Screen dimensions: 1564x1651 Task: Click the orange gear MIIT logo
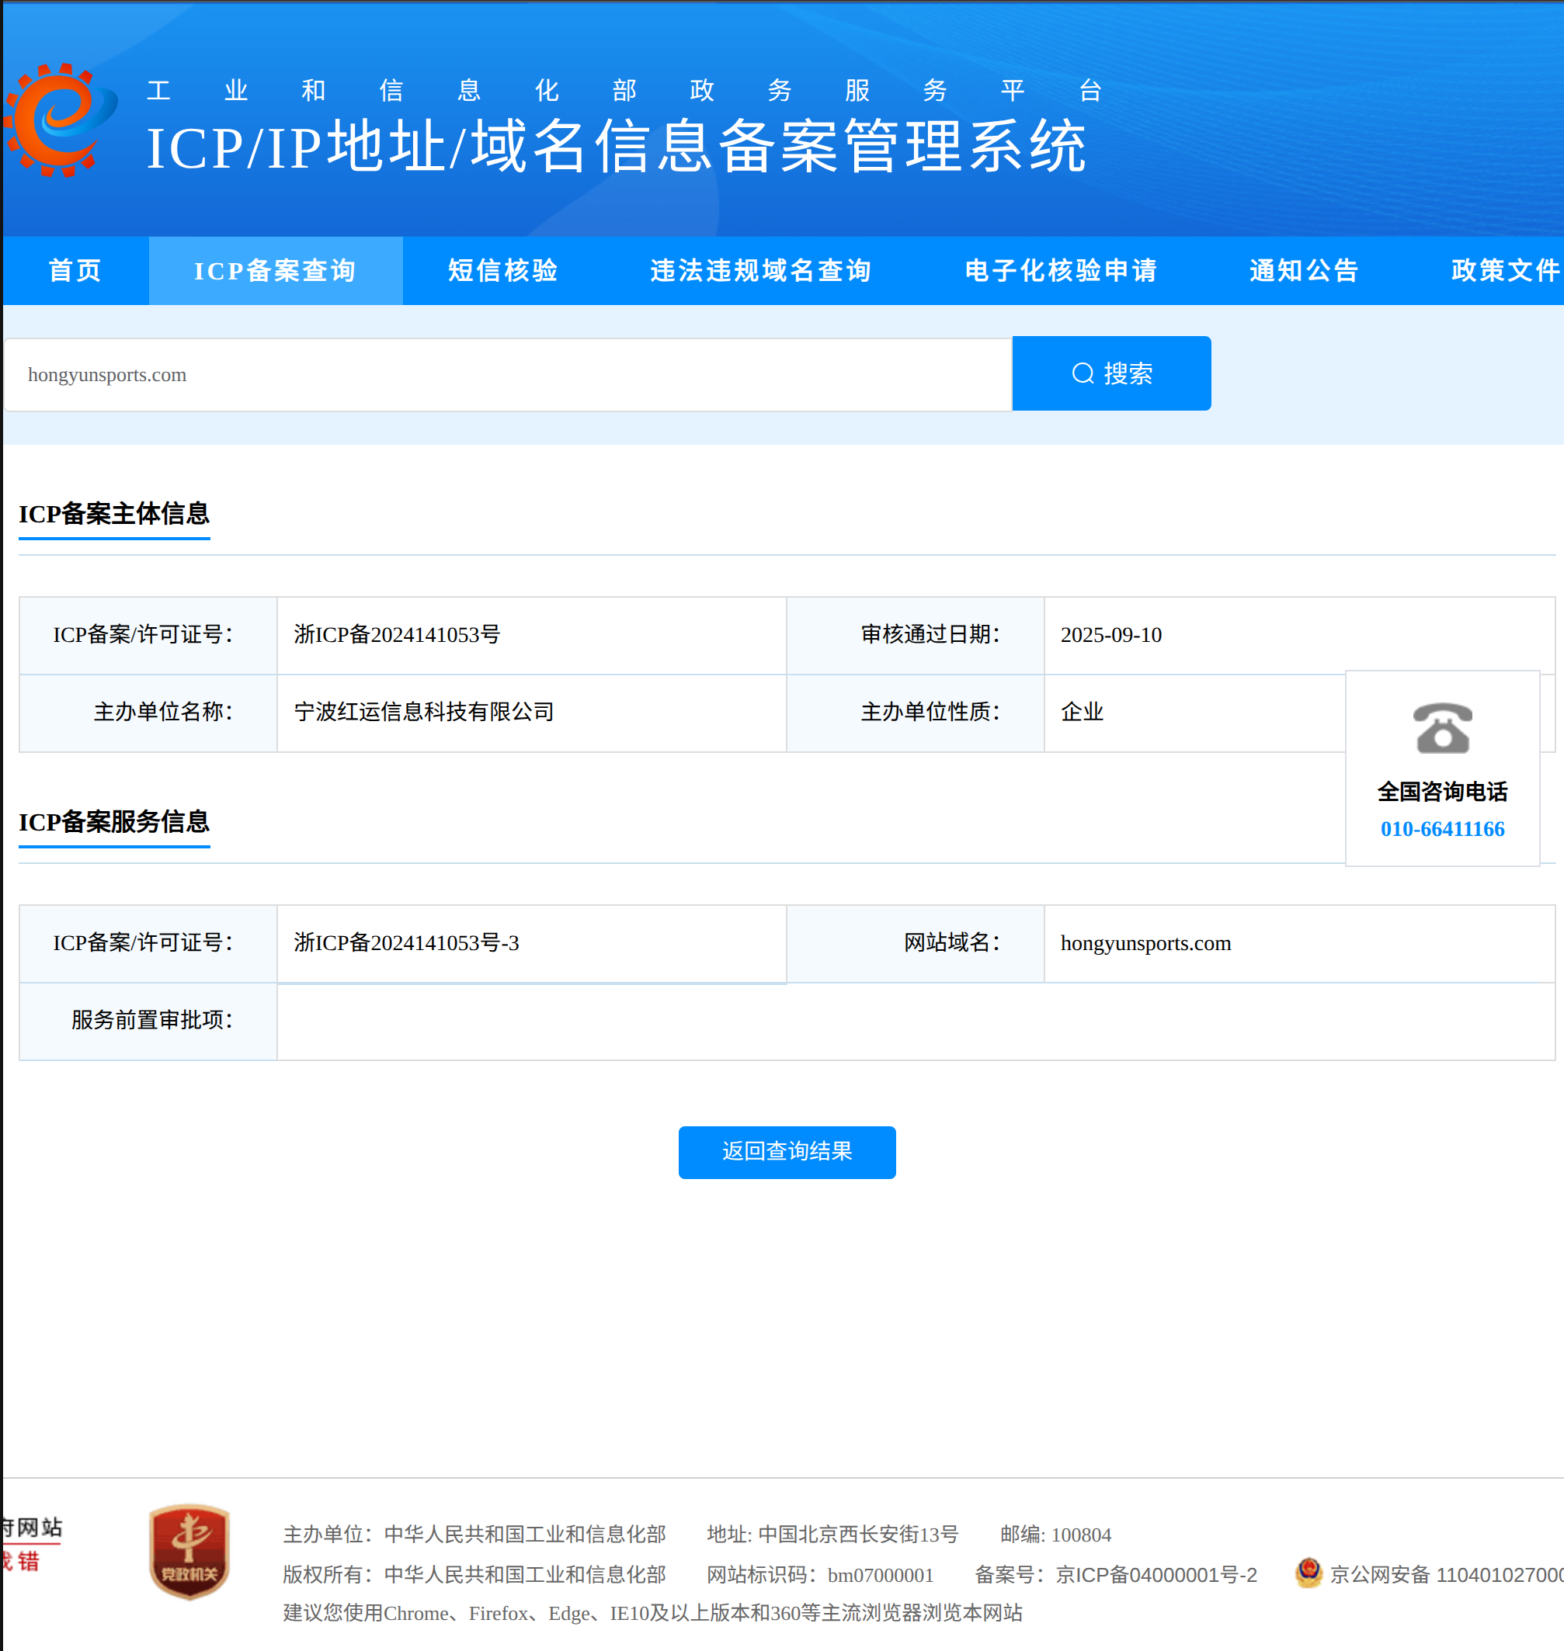[60, 120]
